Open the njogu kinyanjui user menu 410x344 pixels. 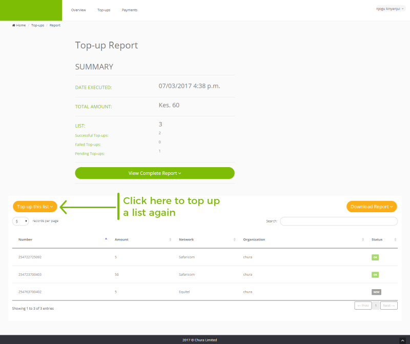click(x=390, y=9)
